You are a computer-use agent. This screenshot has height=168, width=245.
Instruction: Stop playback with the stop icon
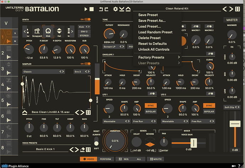pos(92,9)
